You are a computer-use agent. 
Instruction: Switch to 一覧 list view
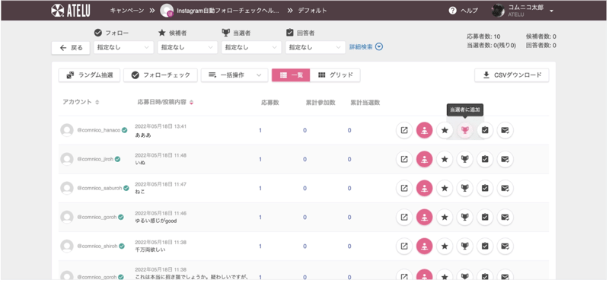pos(291,75)
